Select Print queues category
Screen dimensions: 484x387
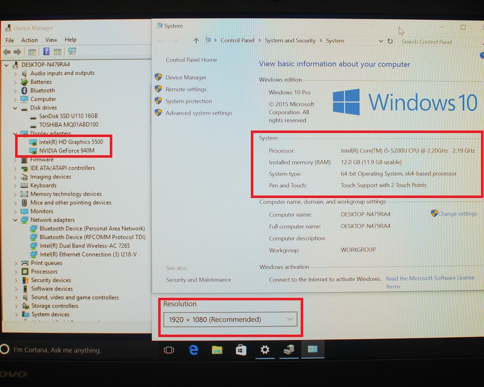click(x=46, y=263)
